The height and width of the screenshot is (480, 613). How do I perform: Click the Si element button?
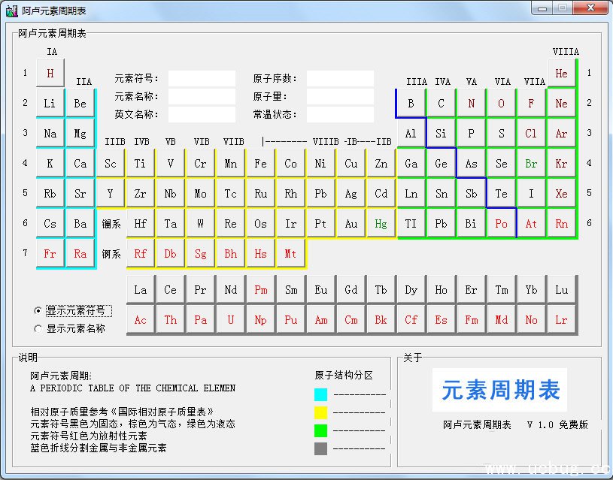point(441,134)
